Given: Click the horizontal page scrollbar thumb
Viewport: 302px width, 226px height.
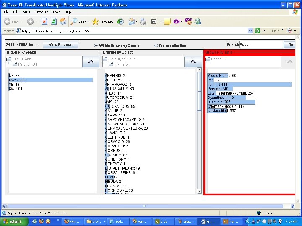Looking at the screenshot, I should [x=145, y=206].
